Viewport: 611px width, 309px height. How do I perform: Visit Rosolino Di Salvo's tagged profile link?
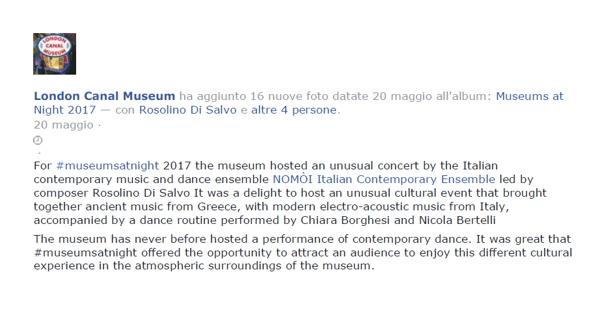[x=188, y=110]
